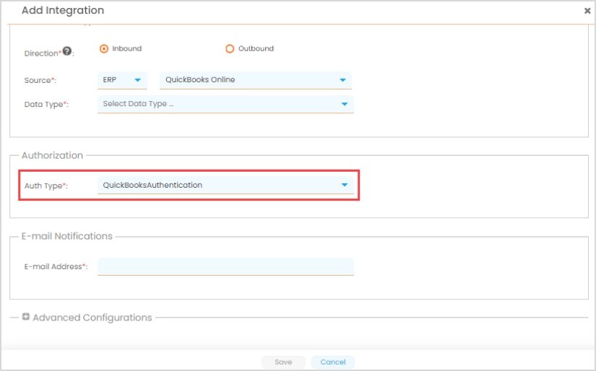
Task: Close the Add Integration dialog with X
Action: coord(587,11)
